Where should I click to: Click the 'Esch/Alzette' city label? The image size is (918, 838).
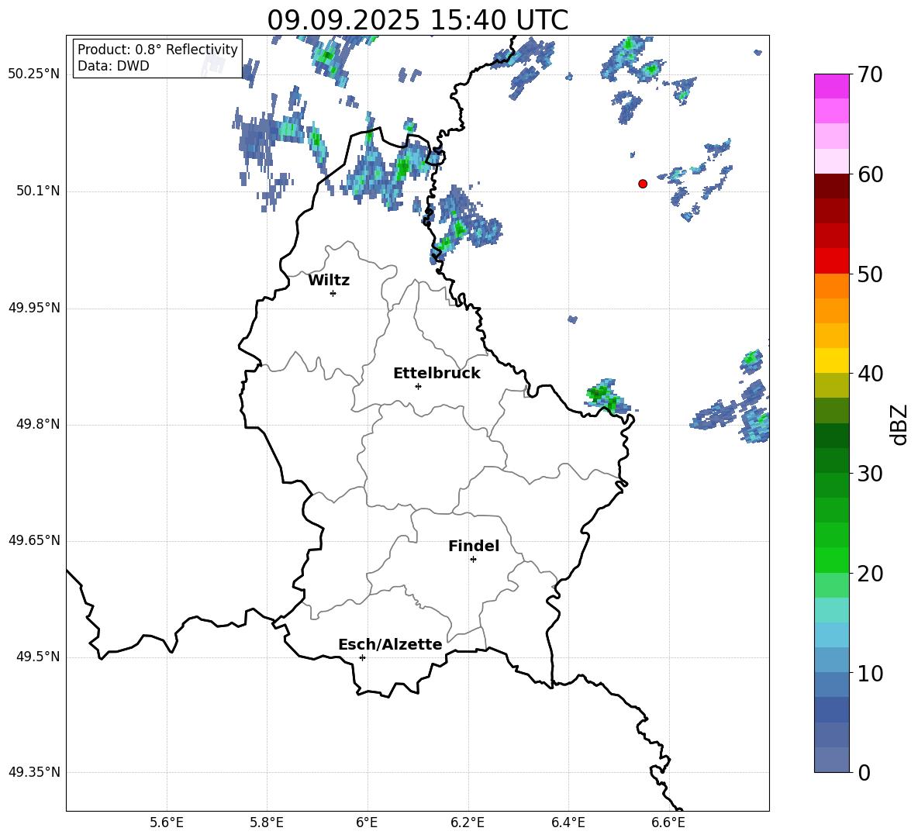(390, 645)
